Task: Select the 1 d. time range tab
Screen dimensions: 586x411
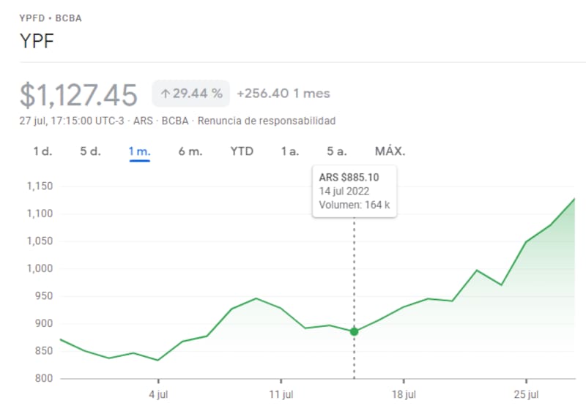Action: 42,151
